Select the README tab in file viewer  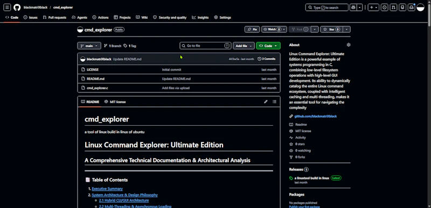pos(90,102)
